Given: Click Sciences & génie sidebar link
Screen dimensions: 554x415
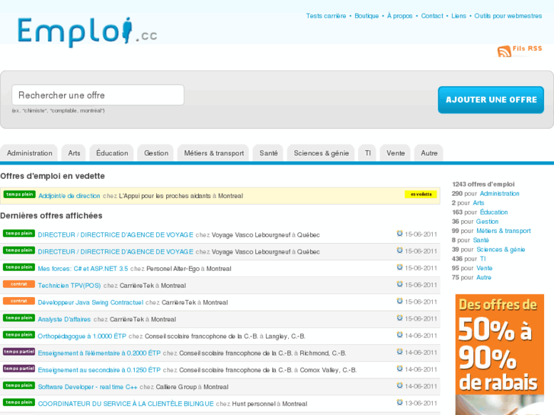Looking at the screenshot, I should [501, 249].
